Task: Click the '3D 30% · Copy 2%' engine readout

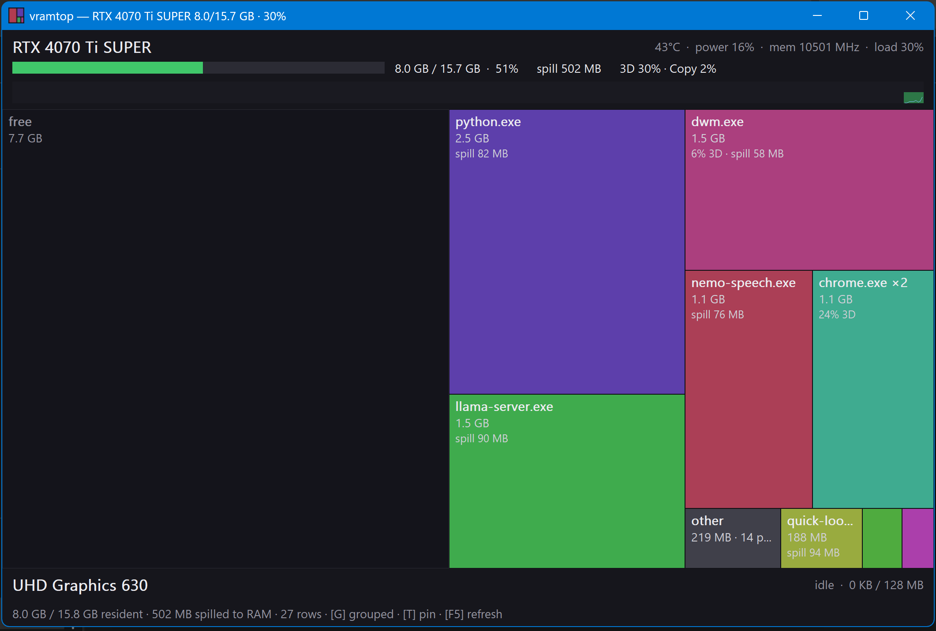Action: [668, 69]
